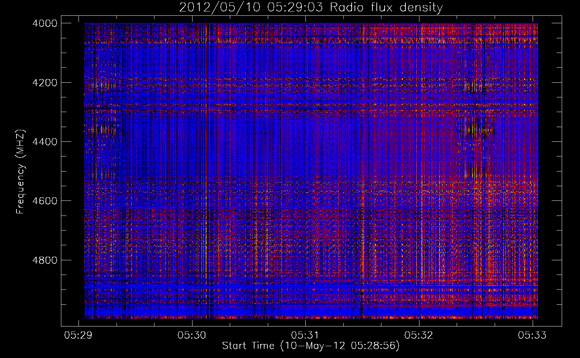Click the 4800 frequency tick label
The image size is (580, 358).
tap(44, 260)
